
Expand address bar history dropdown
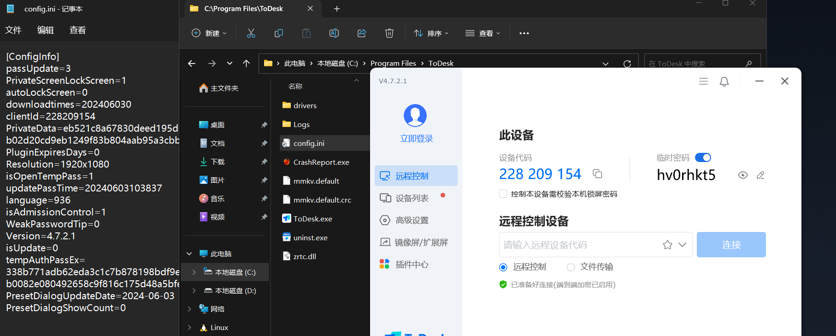coord(606,64)
